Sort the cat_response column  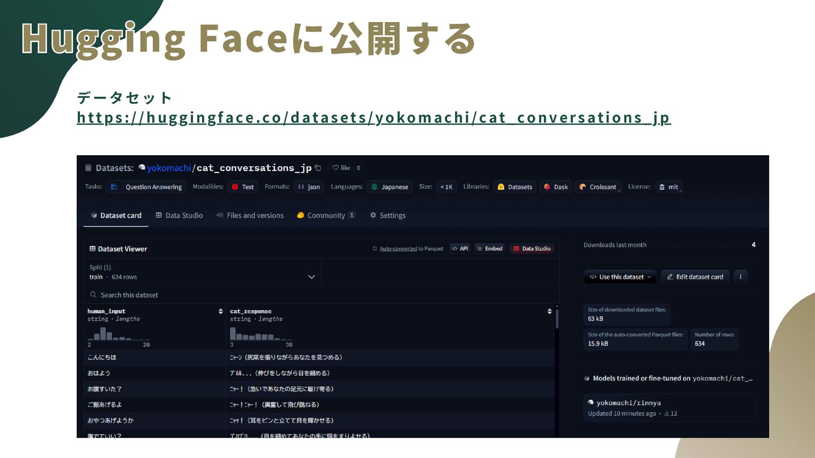(550, 311)
